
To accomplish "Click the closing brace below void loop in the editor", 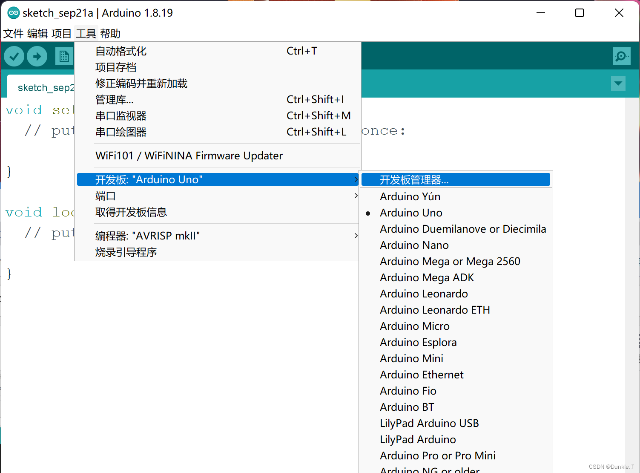I will [9, 274].
